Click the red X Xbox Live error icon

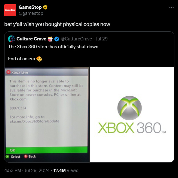coord(8,72)
